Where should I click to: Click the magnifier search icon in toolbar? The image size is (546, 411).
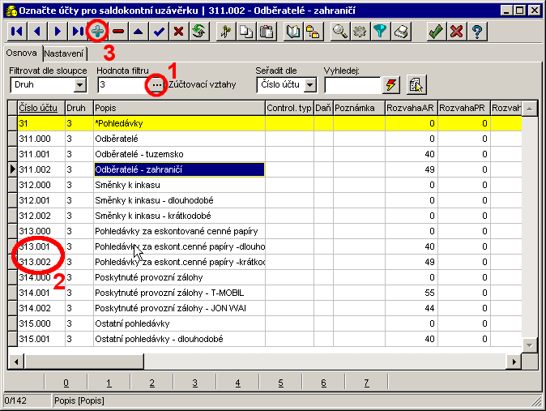pyautogui.click(x=342, y=31)
